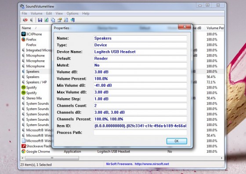Viewport: 246px width, 174px height.
Task: Click Application type cell in Chrome row
Action: (x=72, y=152)
